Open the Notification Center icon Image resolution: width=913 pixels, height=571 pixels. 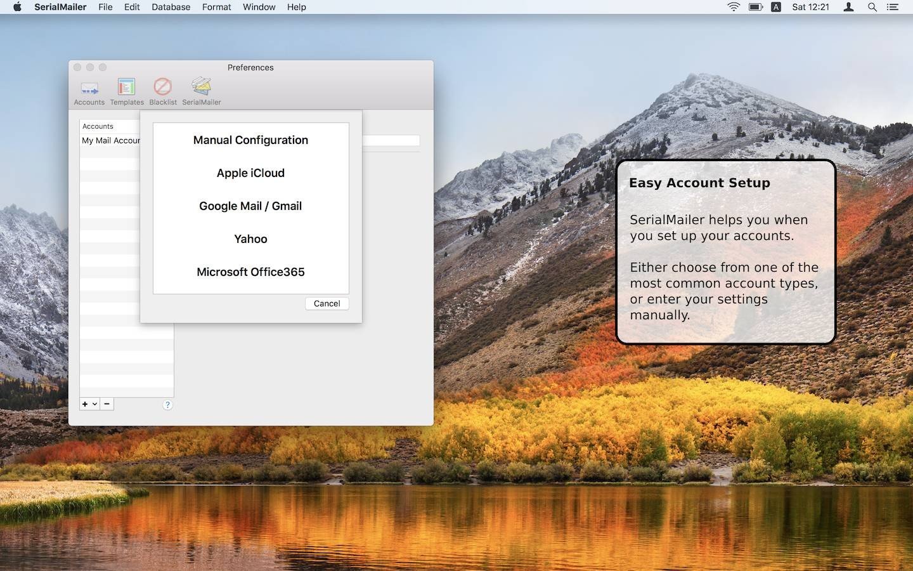pyautogui.click(x=893, y=7)
